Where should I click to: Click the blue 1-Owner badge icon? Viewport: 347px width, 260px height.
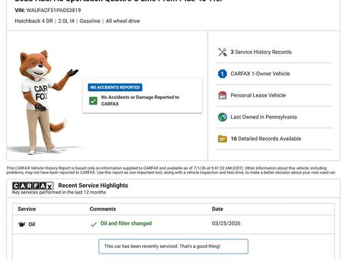pyautogui.click(x=223, y=74)
